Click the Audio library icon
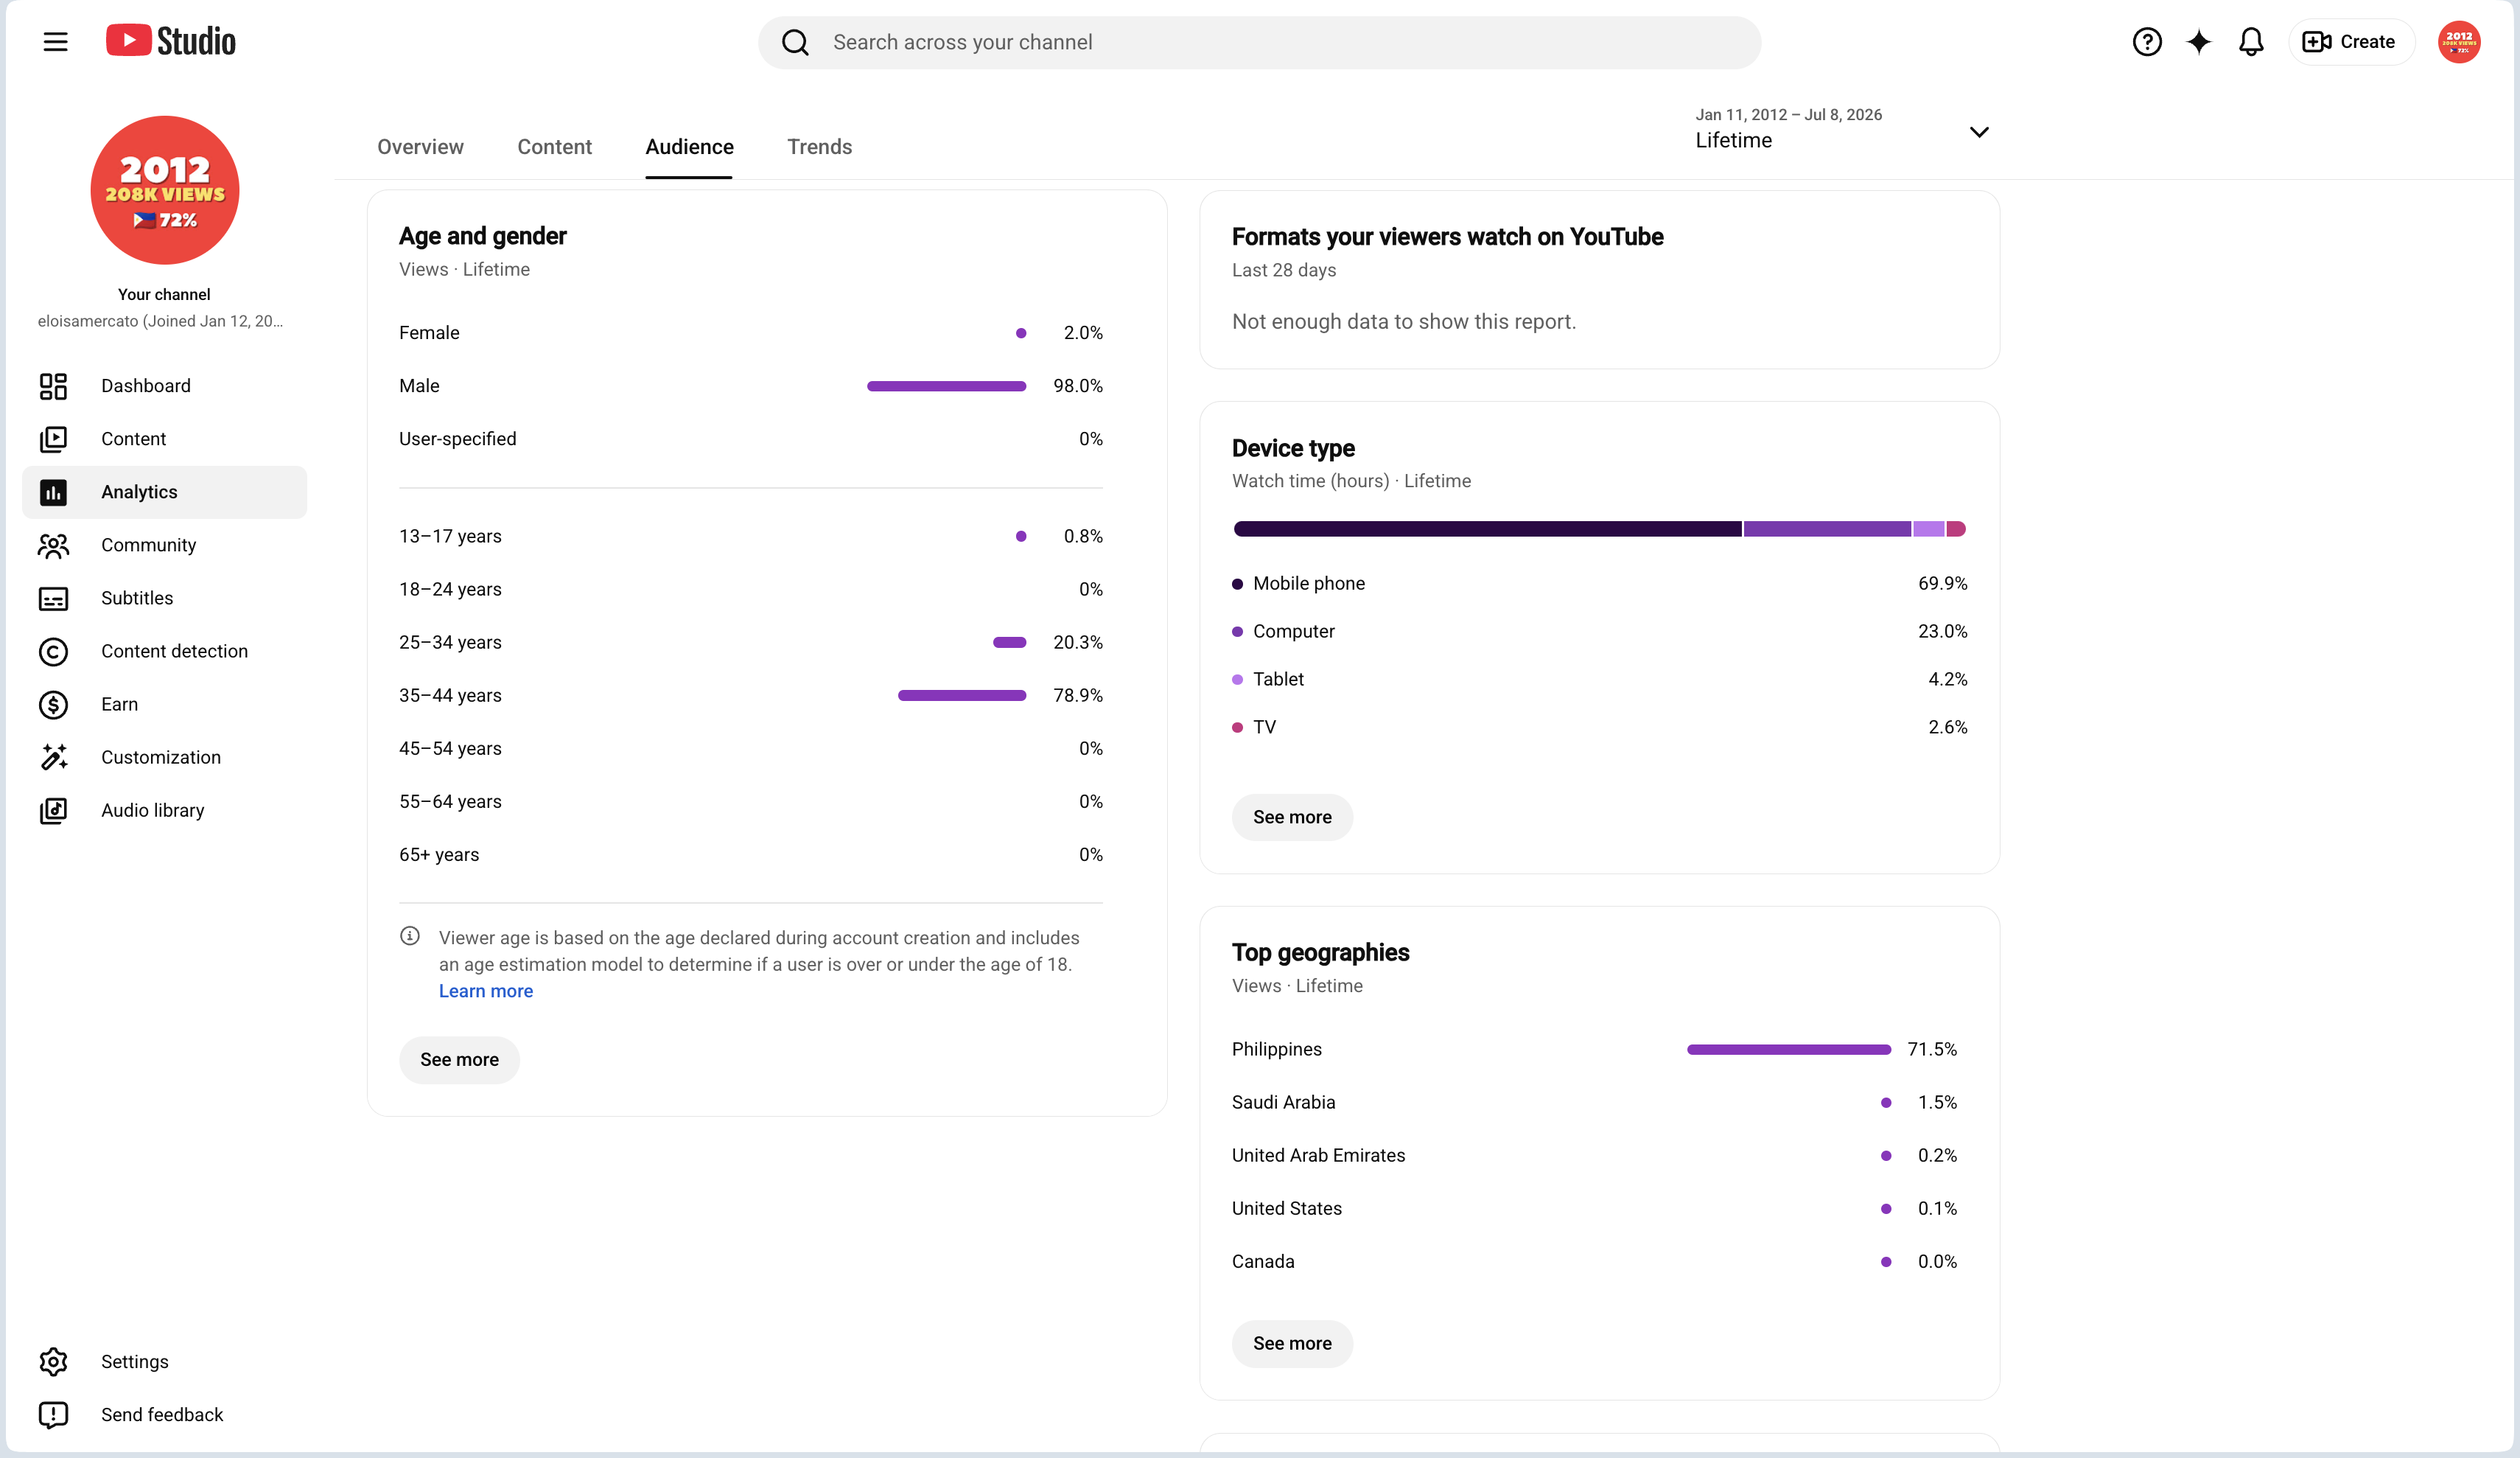Image resolution: width=2520 pixels, height=1458 pixels. click(53, 811)
